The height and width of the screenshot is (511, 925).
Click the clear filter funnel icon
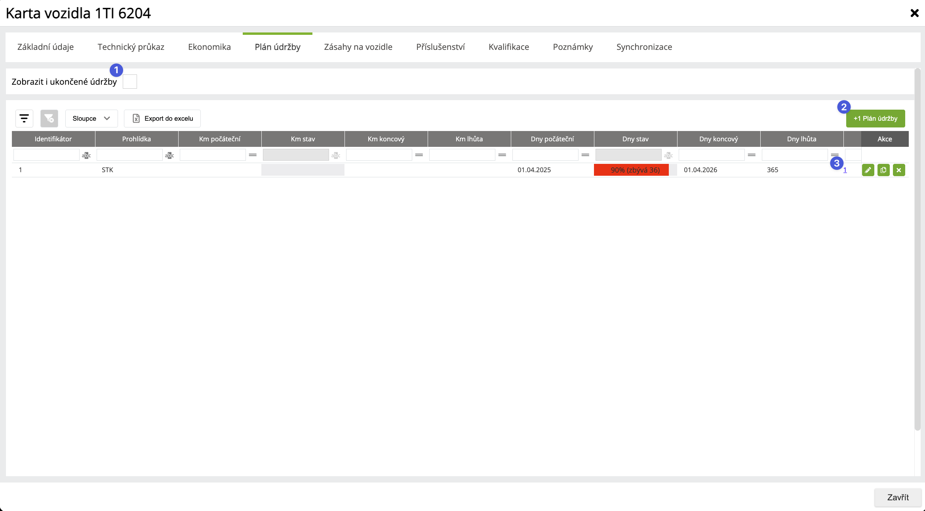49,118
